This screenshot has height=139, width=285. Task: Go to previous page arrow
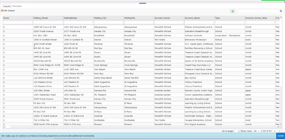(x=275, y=131)
